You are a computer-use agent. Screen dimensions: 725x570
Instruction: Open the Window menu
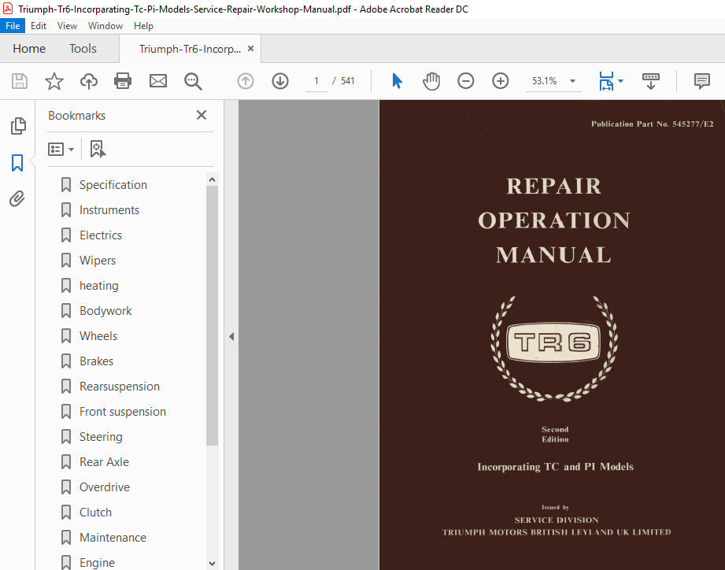click(x=105, y=26)
